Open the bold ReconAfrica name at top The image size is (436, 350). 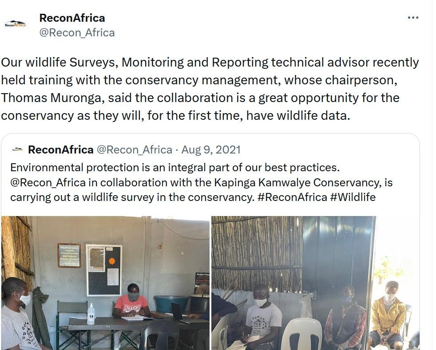coord(72,18)
